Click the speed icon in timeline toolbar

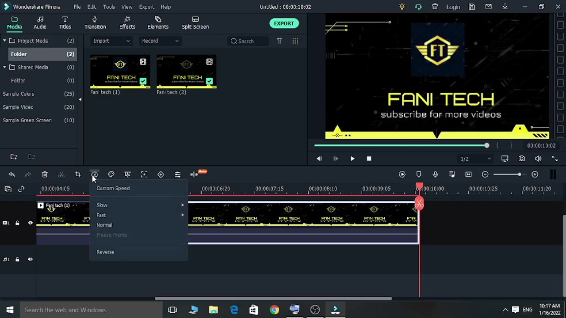point(95,174)
